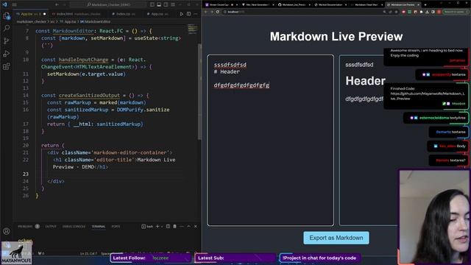Image resolution: width=471 pixels, height=265 pixels.
Task: Open the Explorer view in VS Code activity bar
Action: tap(7, 16)
